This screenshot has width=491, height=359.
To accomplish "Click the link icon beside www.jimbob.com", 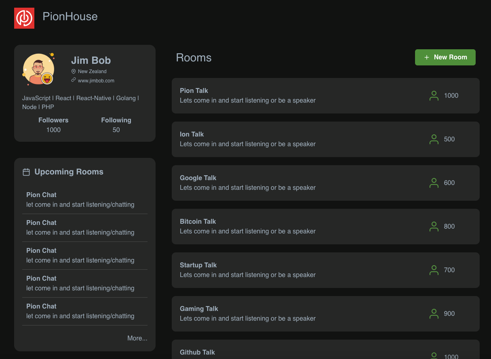I will tap(74, 80).
